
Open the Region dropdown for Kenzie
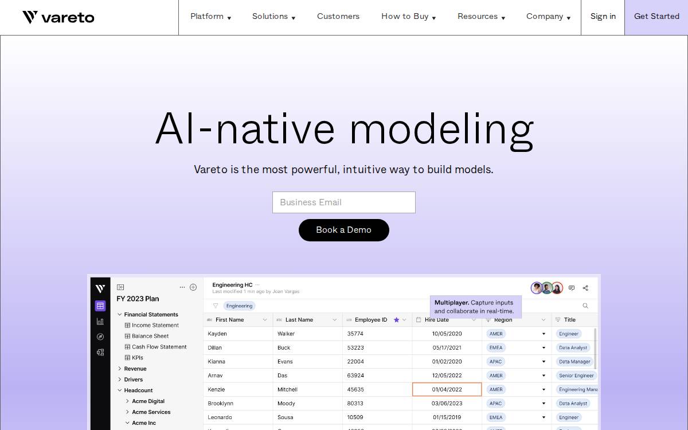pyautogui.click(x=544, y=389)
